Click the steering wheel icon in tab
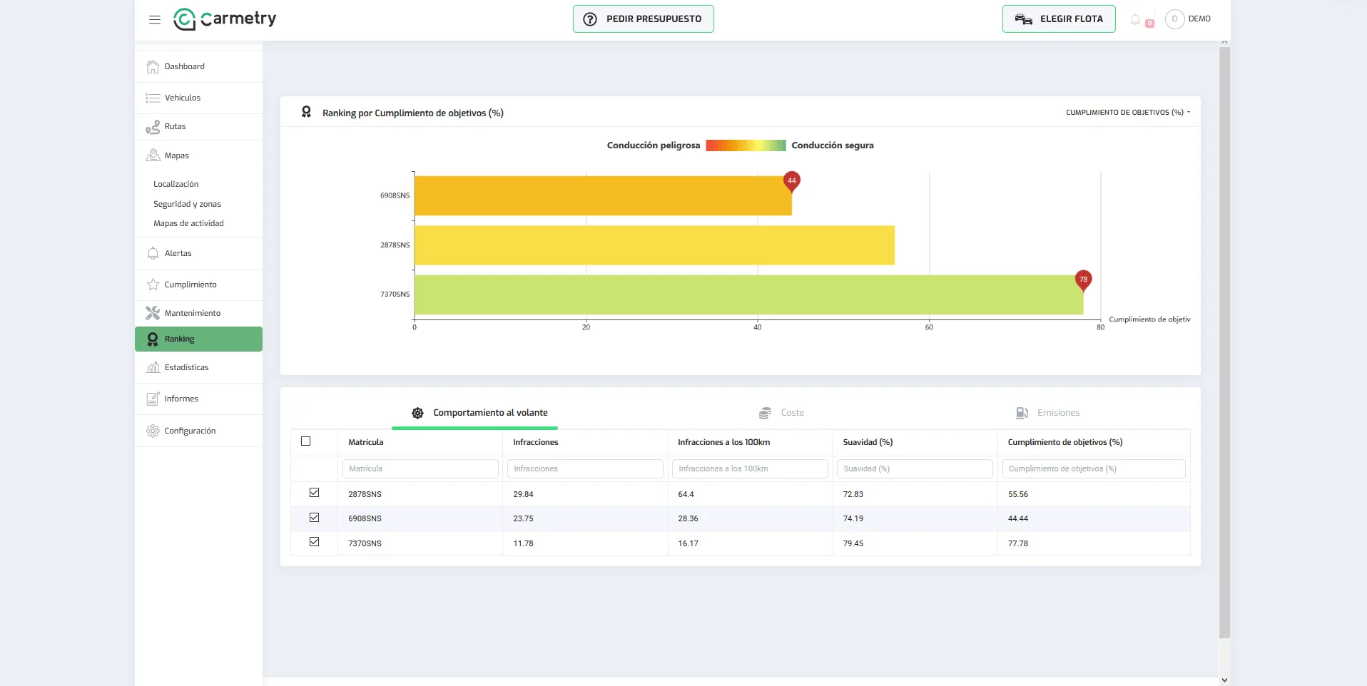This screenshot has width=1367, height=686. coord(418,413)
